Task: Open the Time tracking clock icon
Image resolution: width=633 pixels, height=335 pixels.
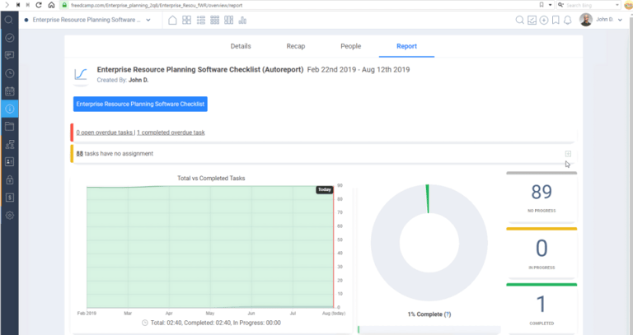Action: tap(10, 73)
